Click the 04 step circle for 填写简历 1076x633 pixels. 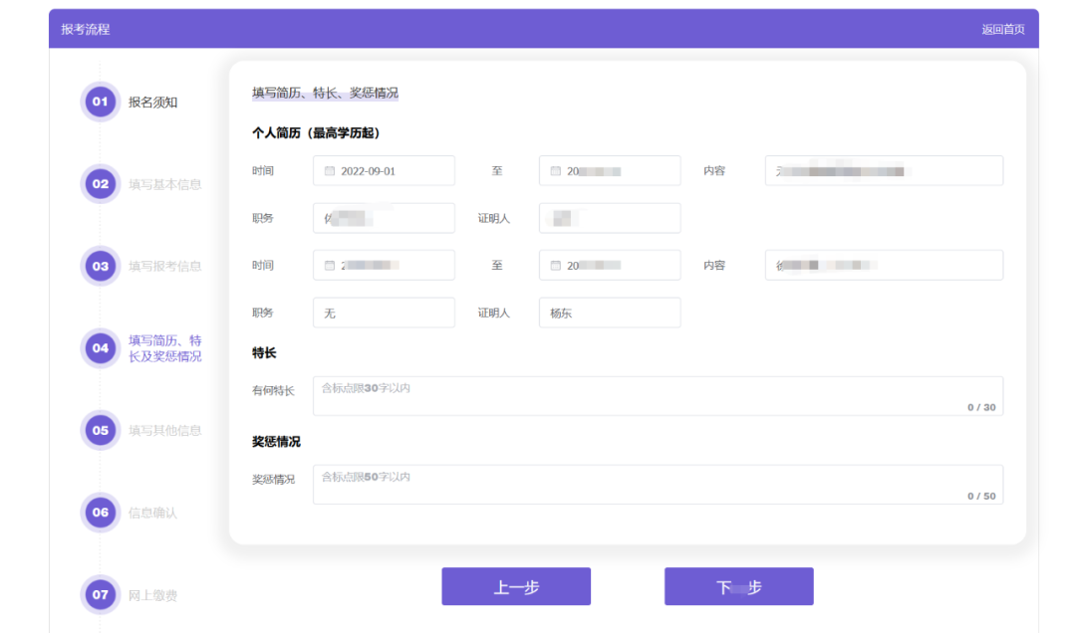click(x=101, y=347)
